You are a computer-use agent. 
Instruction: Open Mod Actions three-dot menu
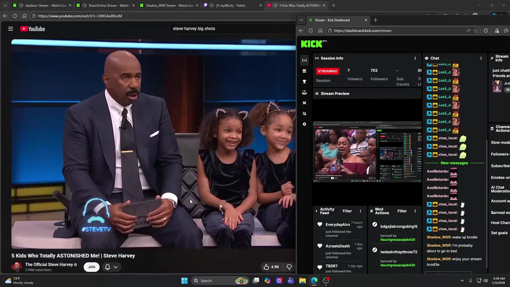click(415, 211)
